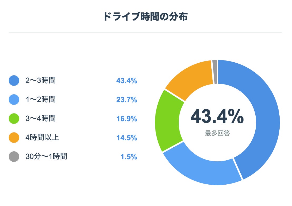Click the orange 4時間以上 legend dot
Viewport: 292px width, 206px height.
click(x=14, y=138)
